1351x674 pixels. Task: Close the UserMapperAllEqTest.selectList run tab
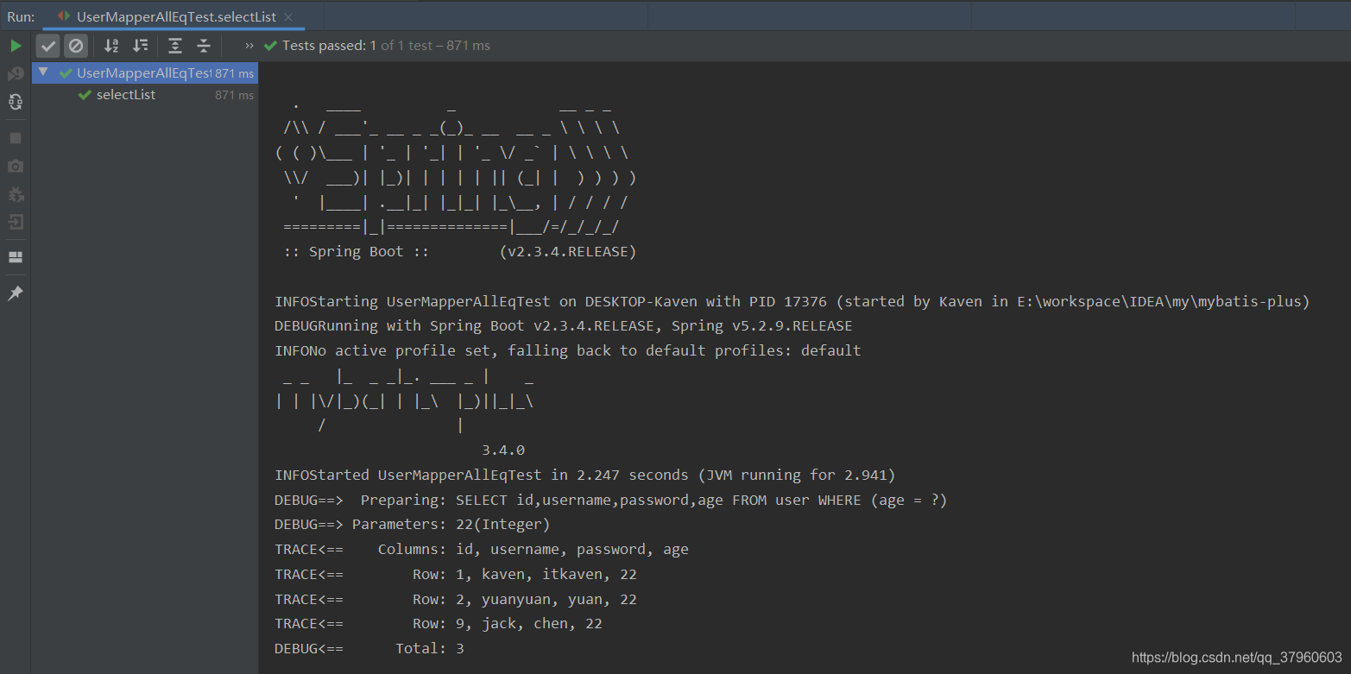click(288, 17)
